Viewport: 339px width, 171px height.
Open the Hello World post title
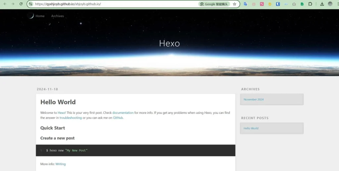coord(58,102)
